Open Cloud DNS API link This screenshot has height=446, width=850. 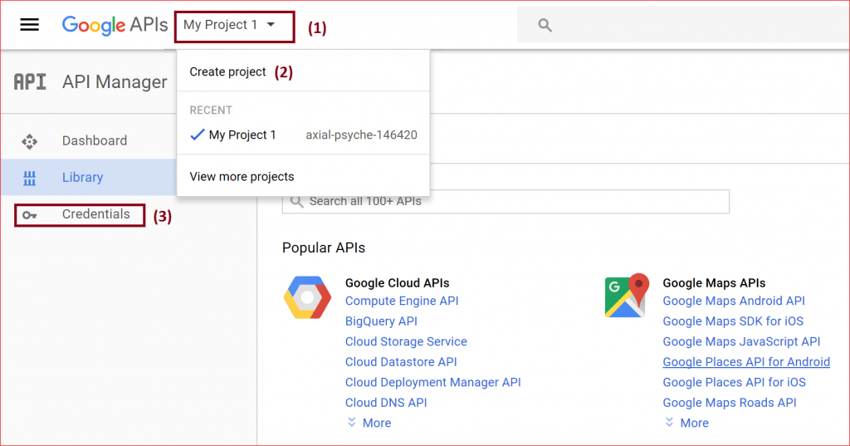386,403
